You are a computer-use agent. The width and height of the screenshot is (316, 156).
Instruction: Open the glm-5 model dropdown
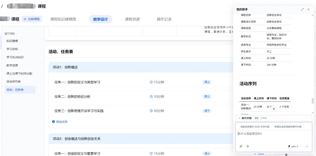[x=295, y=146]
